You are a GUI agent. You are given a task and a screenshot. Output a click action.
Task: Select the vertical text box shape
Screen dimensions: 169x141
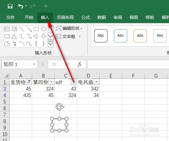(14, 29)
